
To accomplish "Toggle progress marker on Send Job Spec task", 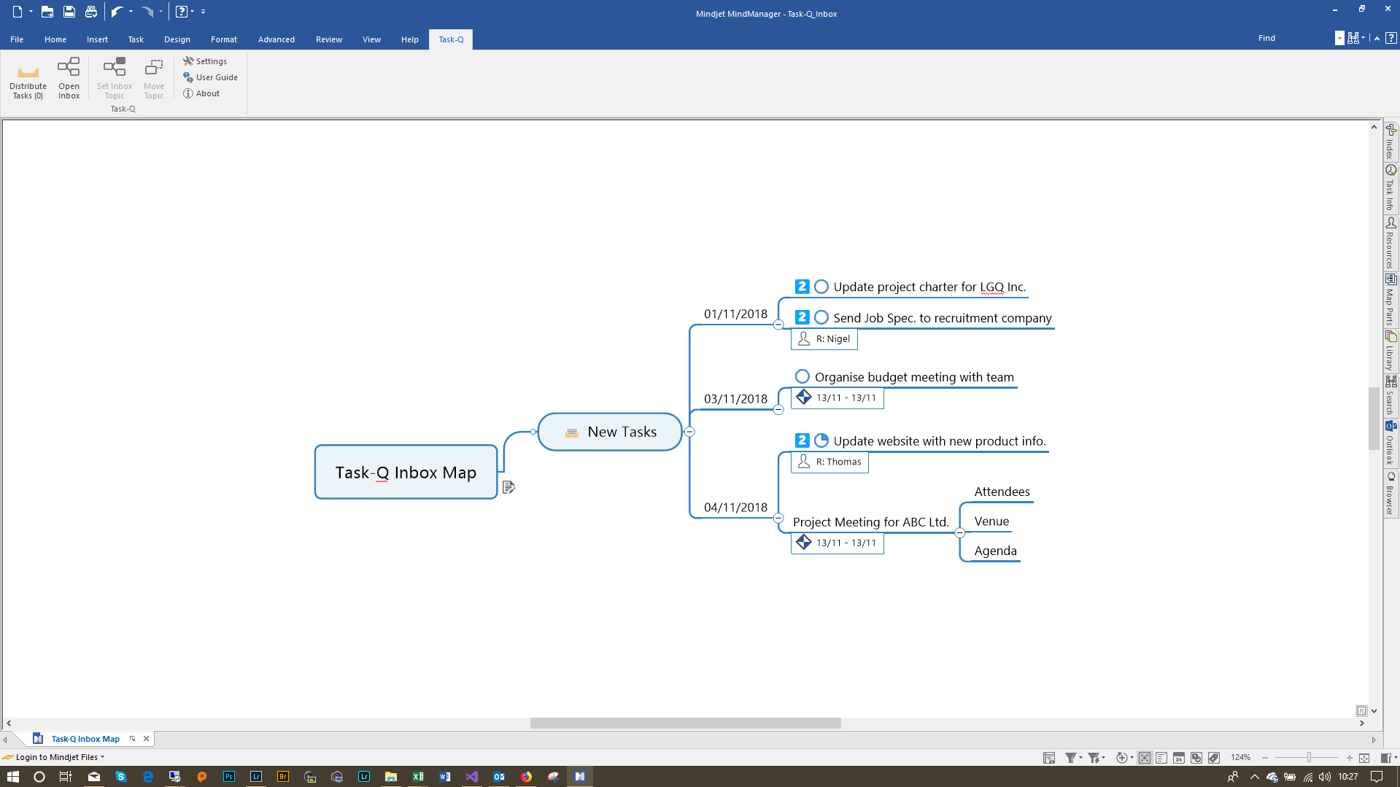I will click(821, 317).
